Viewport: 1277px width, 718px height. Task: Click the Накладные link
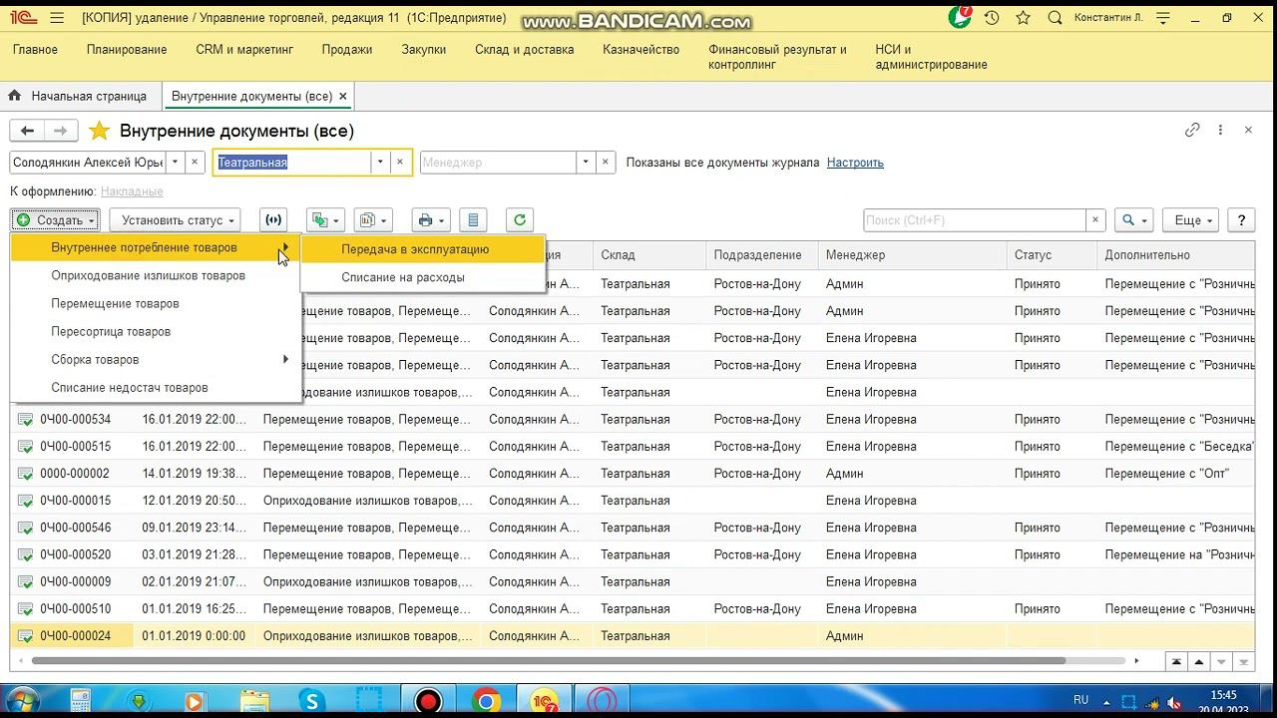pyautogui.click(x=132, y=191)
